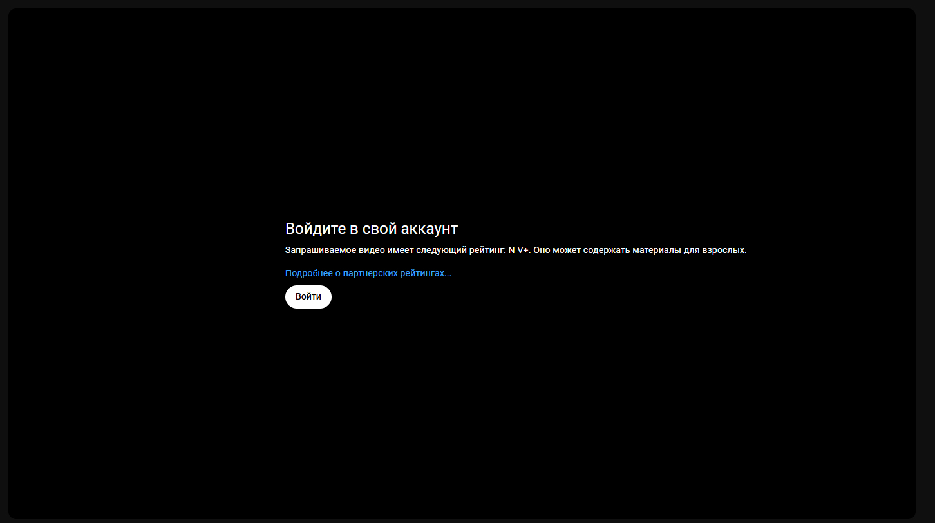Click the sentence "Оно может содержать материалы для взрослых"

coord(639,250)
